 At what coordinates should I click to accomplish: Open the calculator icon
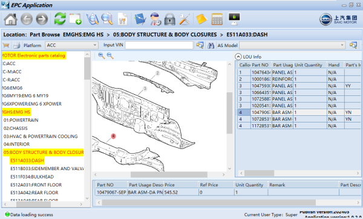(x=217, y=19)
